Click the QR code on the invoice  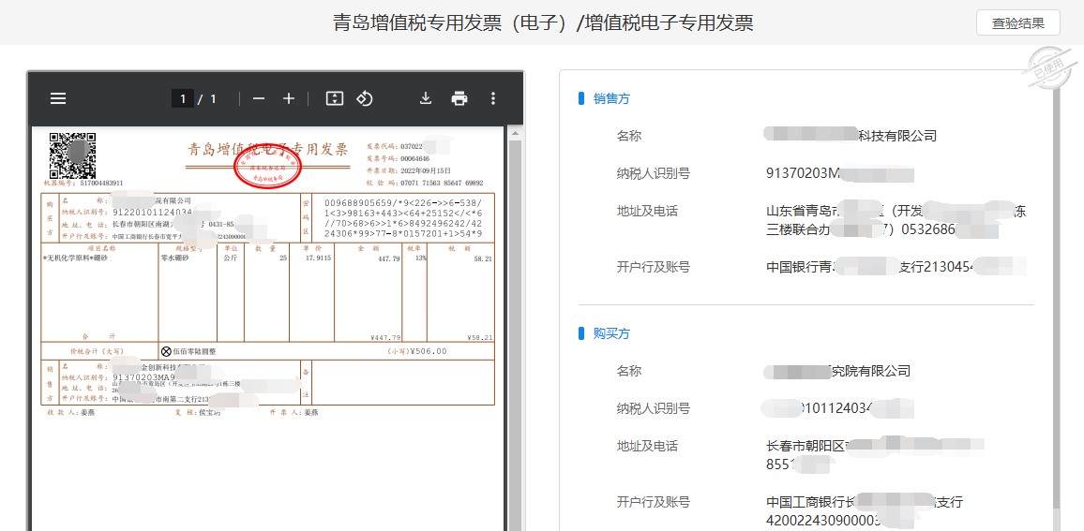point(72,155)
